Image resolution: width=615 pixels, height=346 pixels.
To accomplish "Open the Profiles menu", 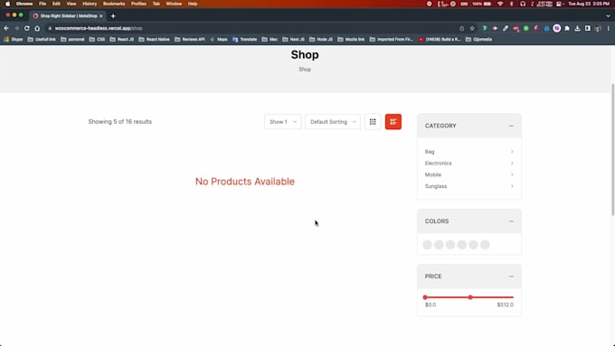I will click(x=138, y=4).
